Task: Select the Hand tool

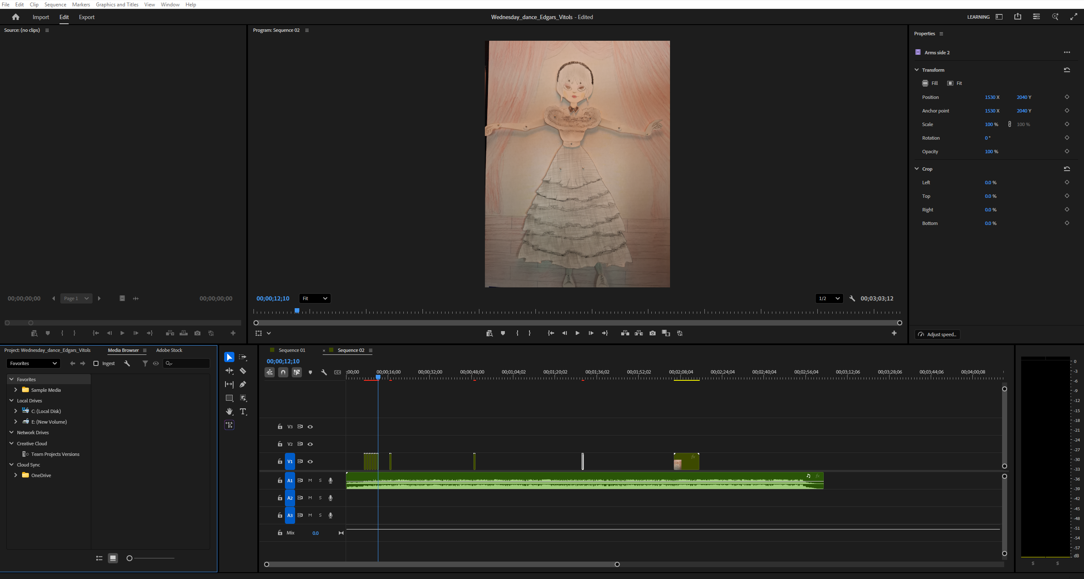Action: [x=229, y=412]
